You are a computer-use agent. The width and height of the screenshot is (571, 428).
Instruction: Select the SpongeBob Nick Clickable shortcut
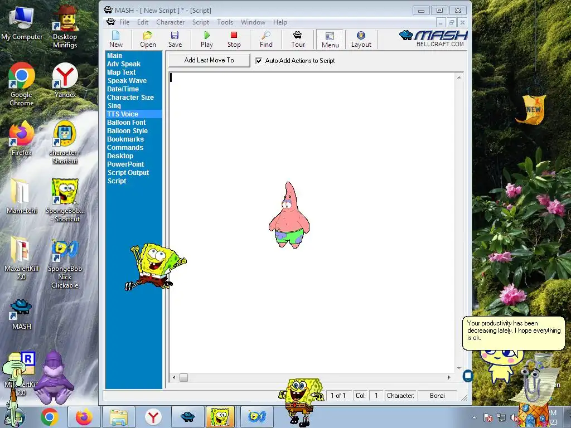(65, 265)
